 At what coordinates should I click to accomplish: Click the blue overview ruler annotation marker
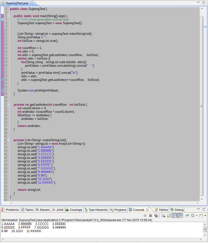click(205, 27)
